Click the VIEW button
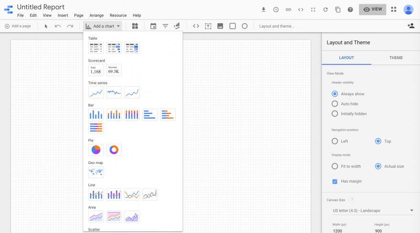This screenshot has height=233, width=420. click(373, 10)
